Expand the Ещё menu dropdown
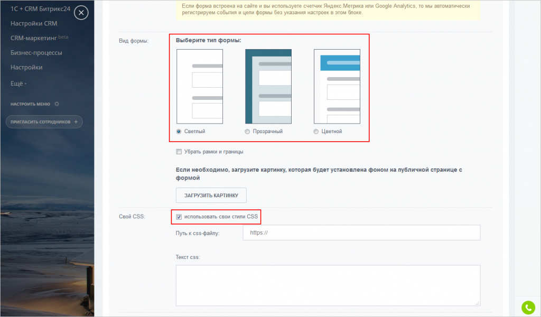Image resolution: width=541 pixels, height=317 pixels. pyautogui.click(x=18, y=83)
